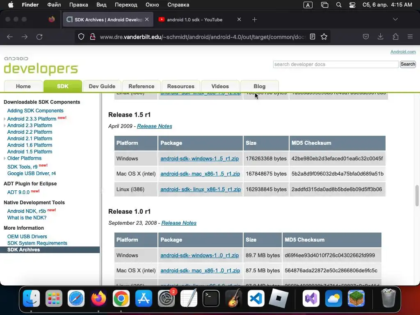Launch Google Chrome from the dock

coord(121,299)
